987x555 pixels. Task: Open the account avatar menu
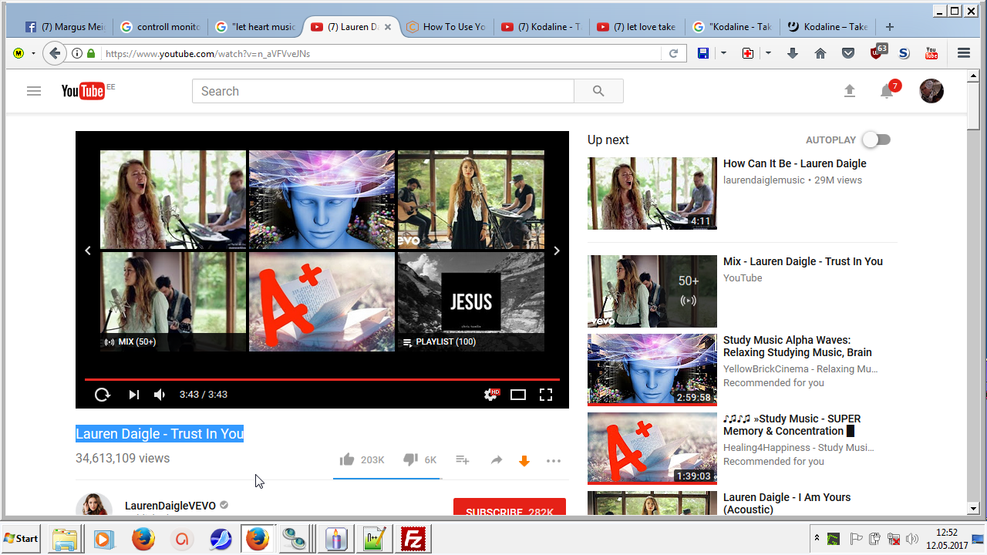point(931,91)
